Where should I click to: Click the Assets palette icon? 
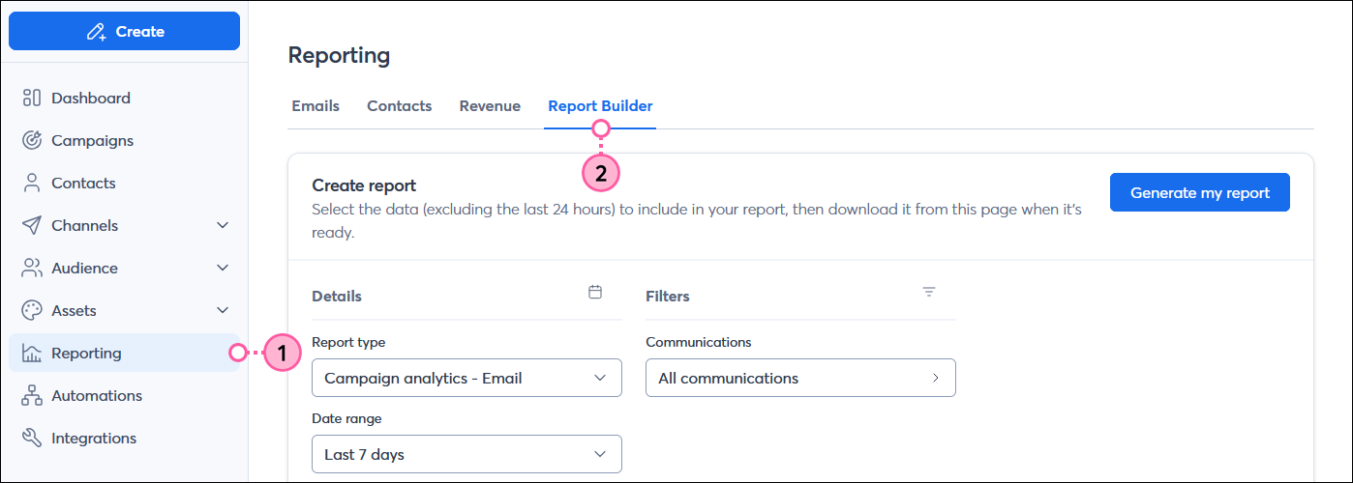pyautogui.click(x=31, y=310)
